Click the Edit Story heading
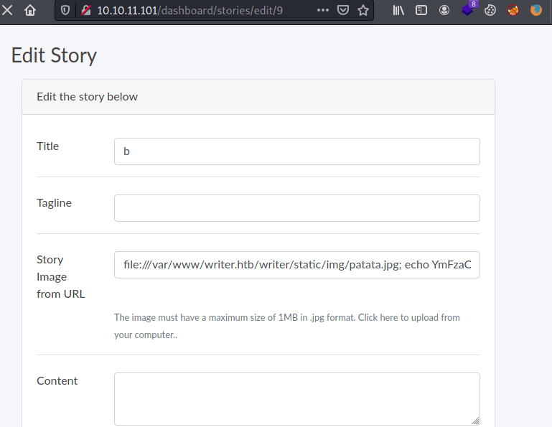 54,55
